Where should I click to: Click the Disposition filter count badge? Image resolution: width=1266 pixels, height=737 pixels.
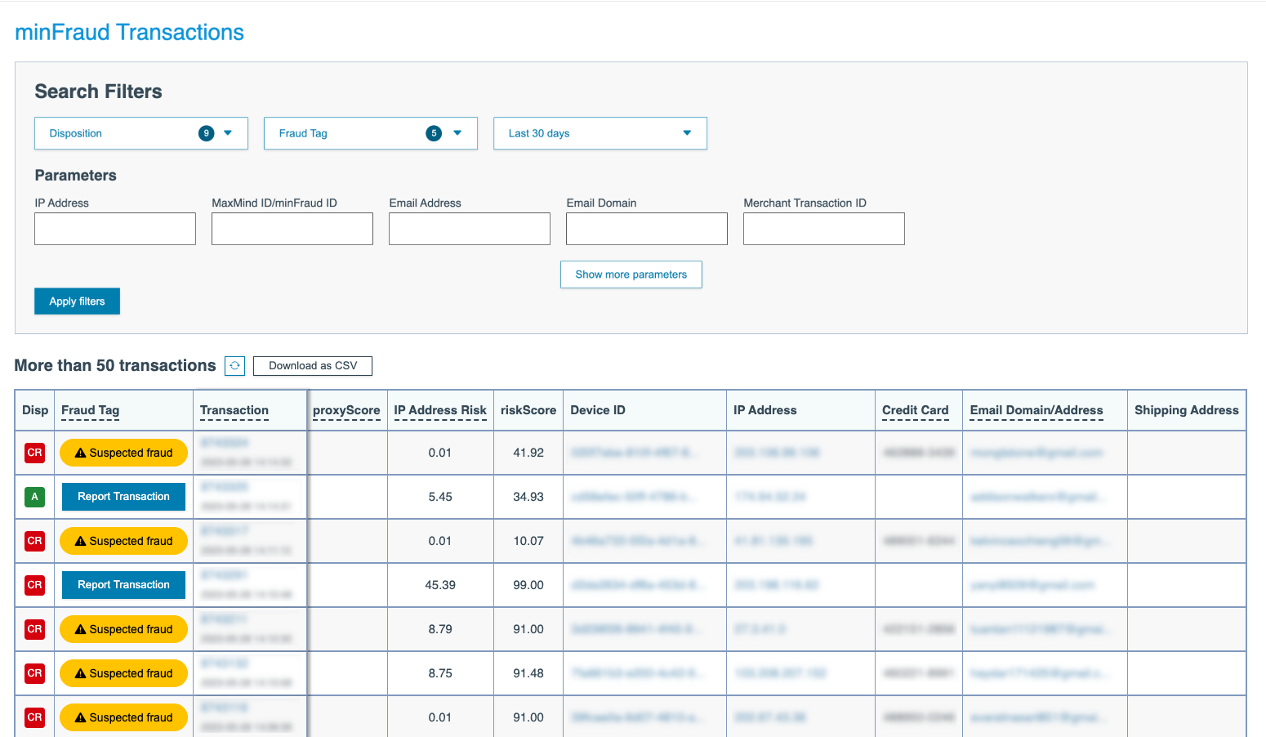[206, 133]
